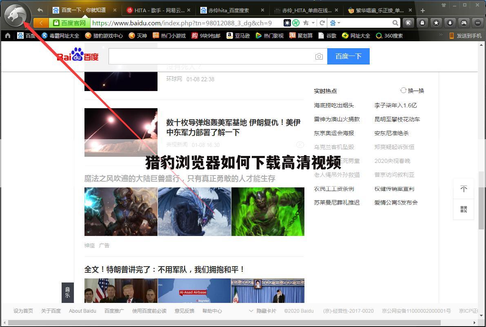This screenshot has height=327, width=486.
Task: Open the Cheetah browser logo menu
Action: (x=17, y=15)
